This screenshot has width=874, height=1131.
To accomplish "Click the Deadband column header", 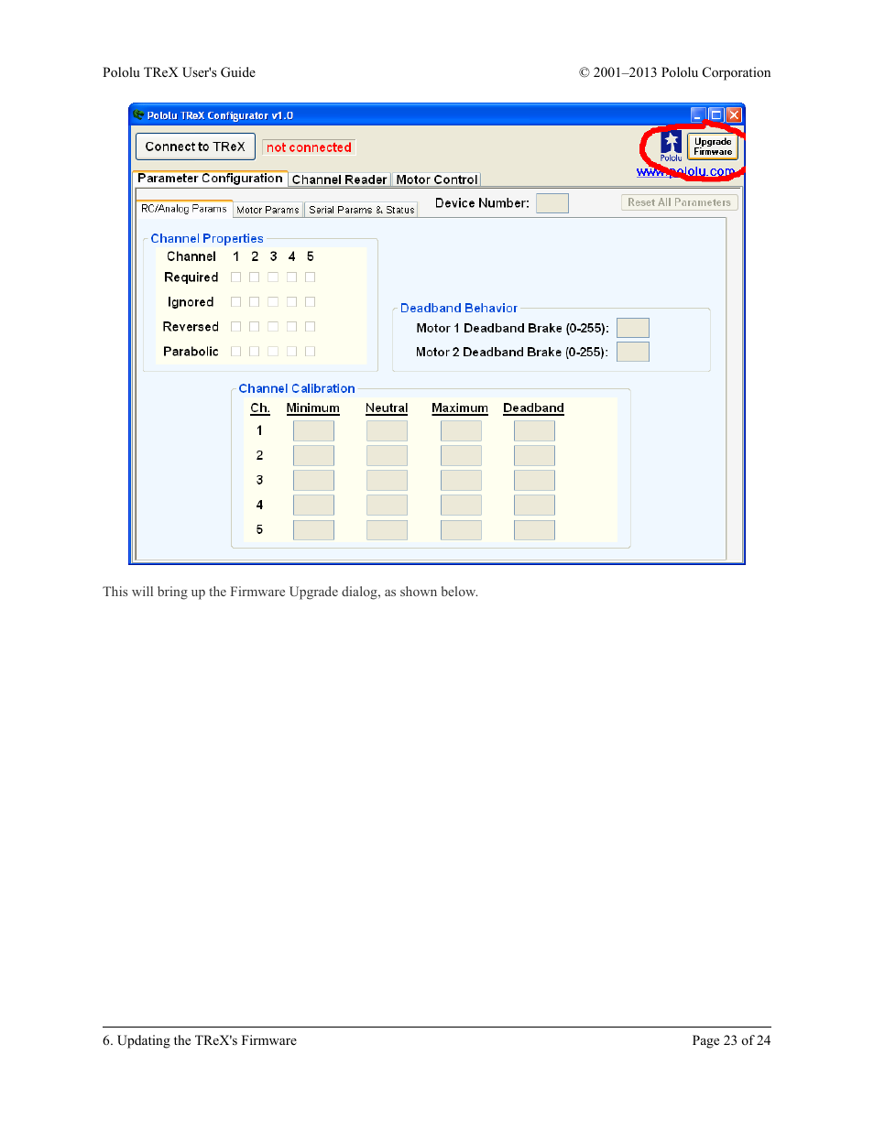I will (533, 408).
